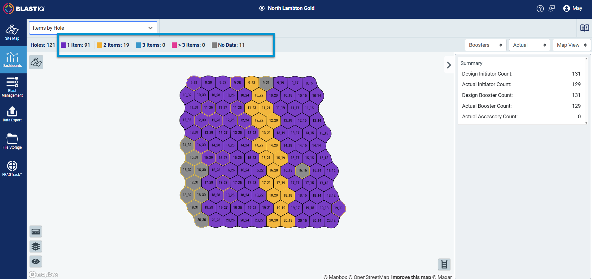Click the Improve this map link
592x279 pixels.
pos(411,277)
